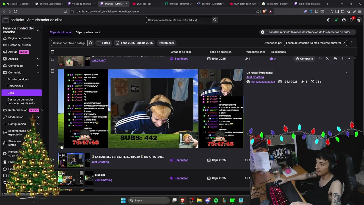Bookmark this page with bookmark icon
The width and height of the screenshot is (364, 205).
65,11
